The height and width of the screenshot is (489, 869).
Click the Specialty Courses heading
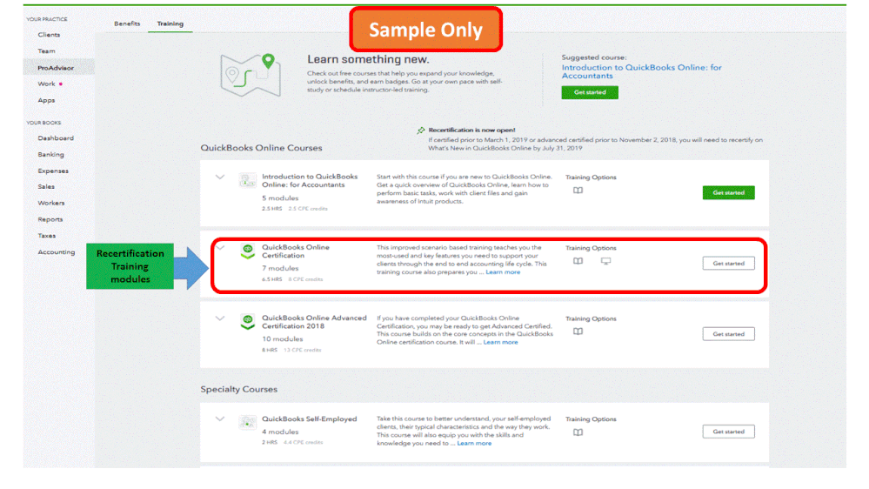click(239, 389)
